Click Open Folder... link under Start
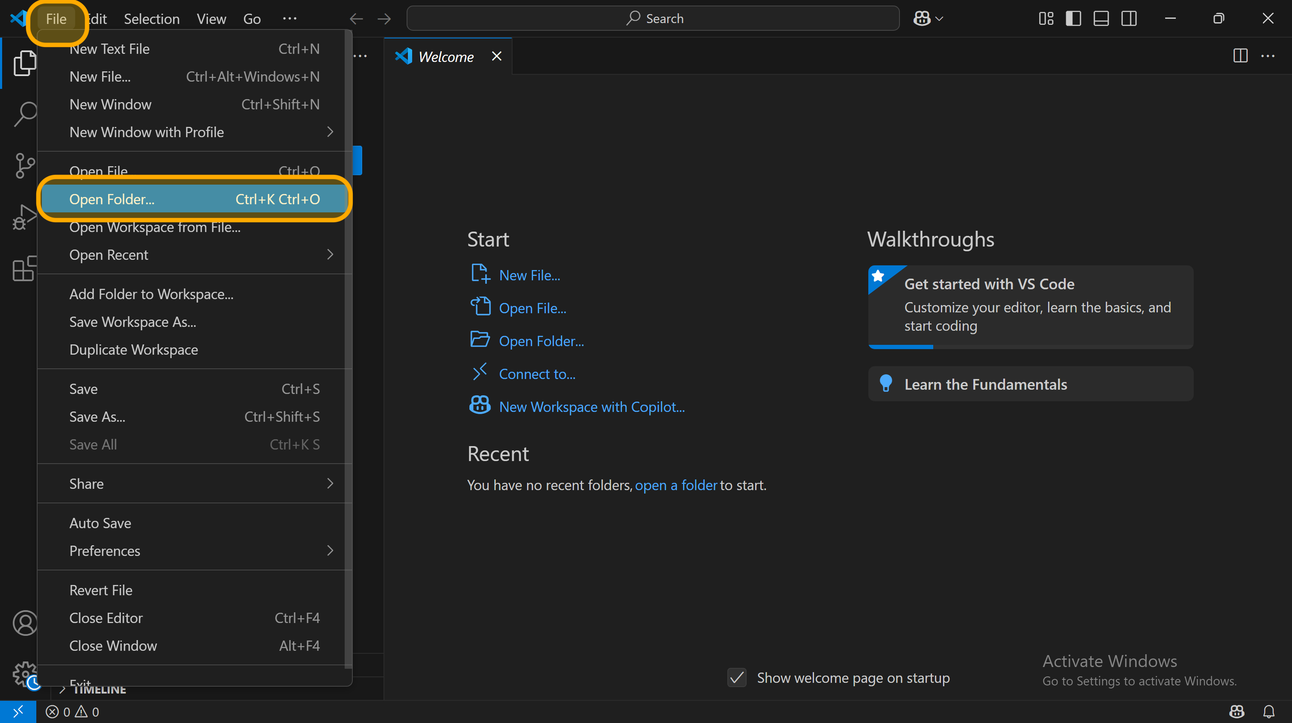1292x723 pixels. point(541,341)
